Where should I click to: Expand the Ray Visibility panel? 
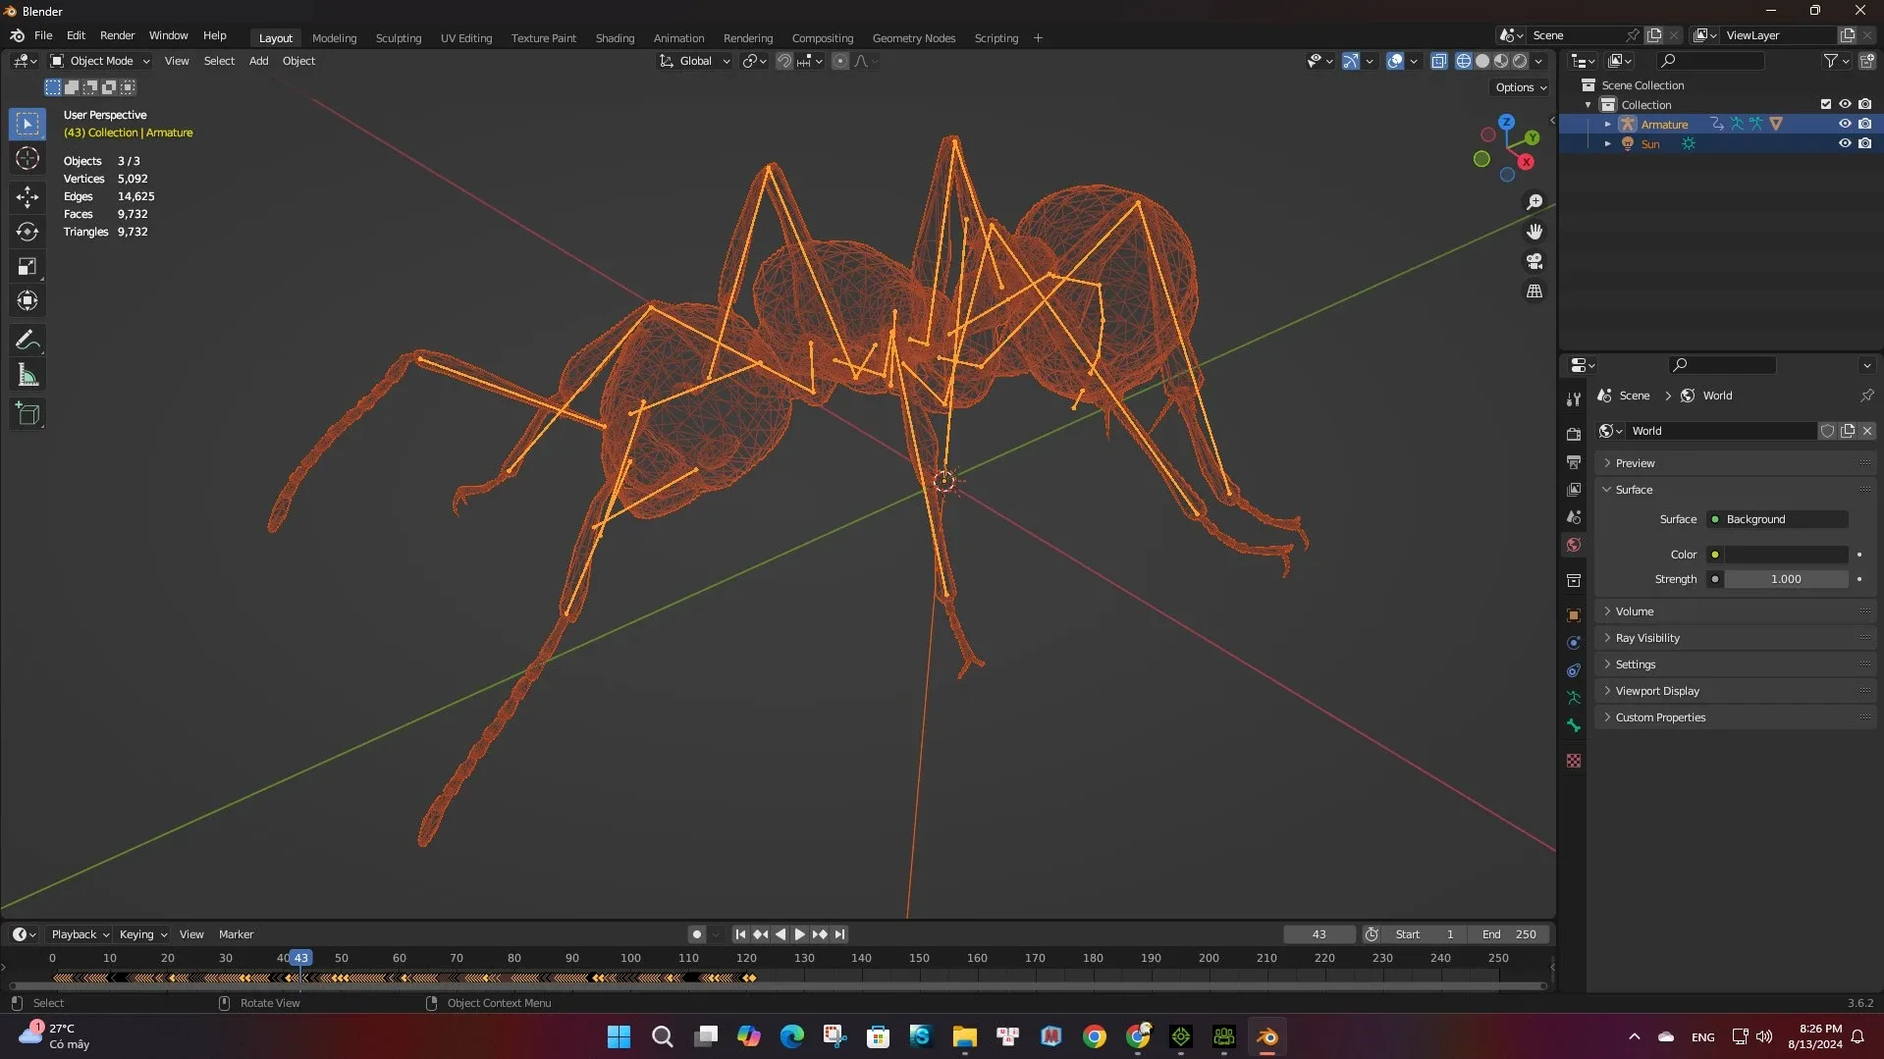(1646, 638)
